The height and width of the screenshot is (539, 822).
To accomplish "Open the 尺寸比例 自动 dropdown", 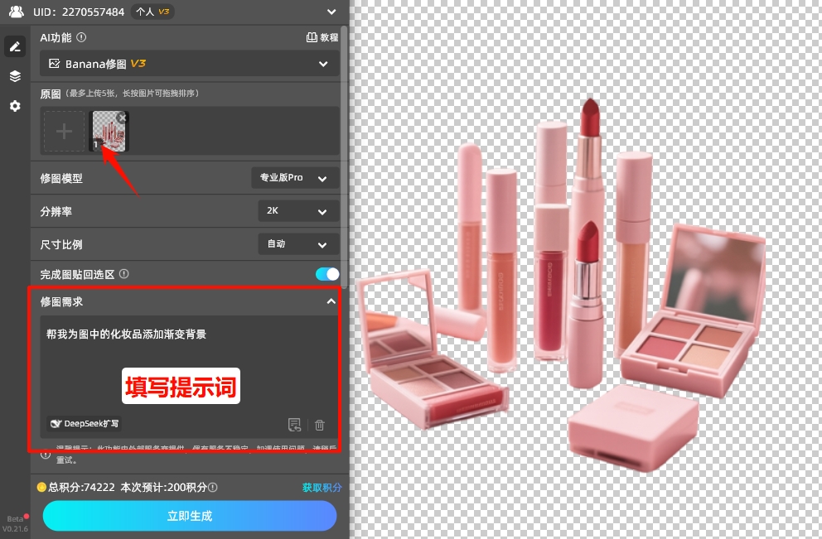I will point(297,244).
